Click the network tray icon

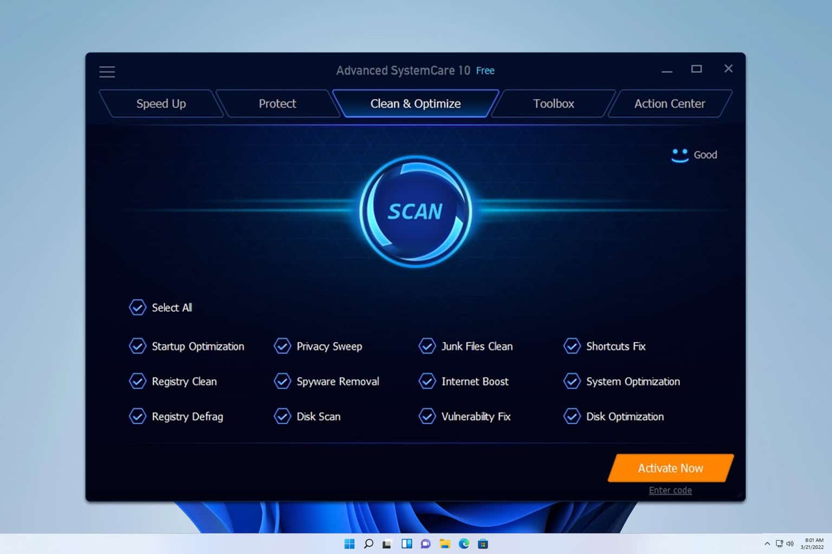(779, 544)
